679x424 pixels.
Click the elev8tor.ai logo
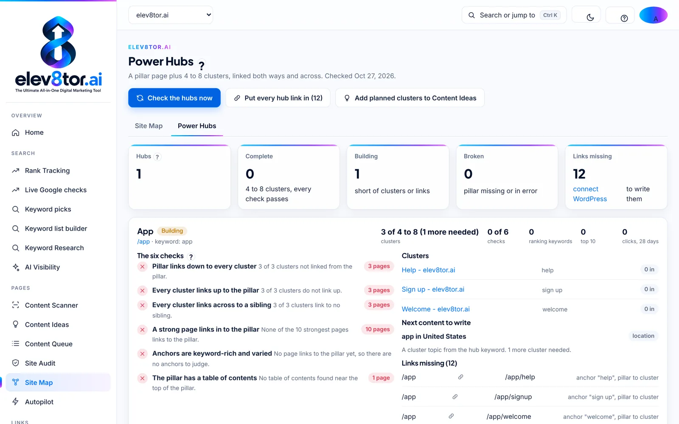point(58,54)
